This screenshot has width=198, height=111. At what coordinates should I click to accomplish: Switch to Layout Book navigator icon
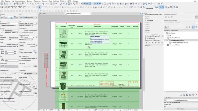tap(193, 27)
